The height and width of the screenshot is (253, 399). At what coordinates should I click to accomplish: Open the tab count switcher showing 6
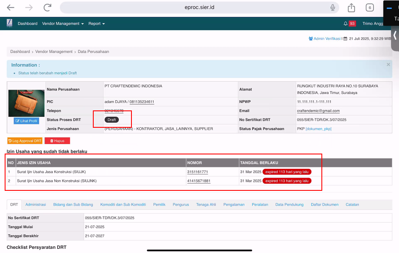coord(370,8)
